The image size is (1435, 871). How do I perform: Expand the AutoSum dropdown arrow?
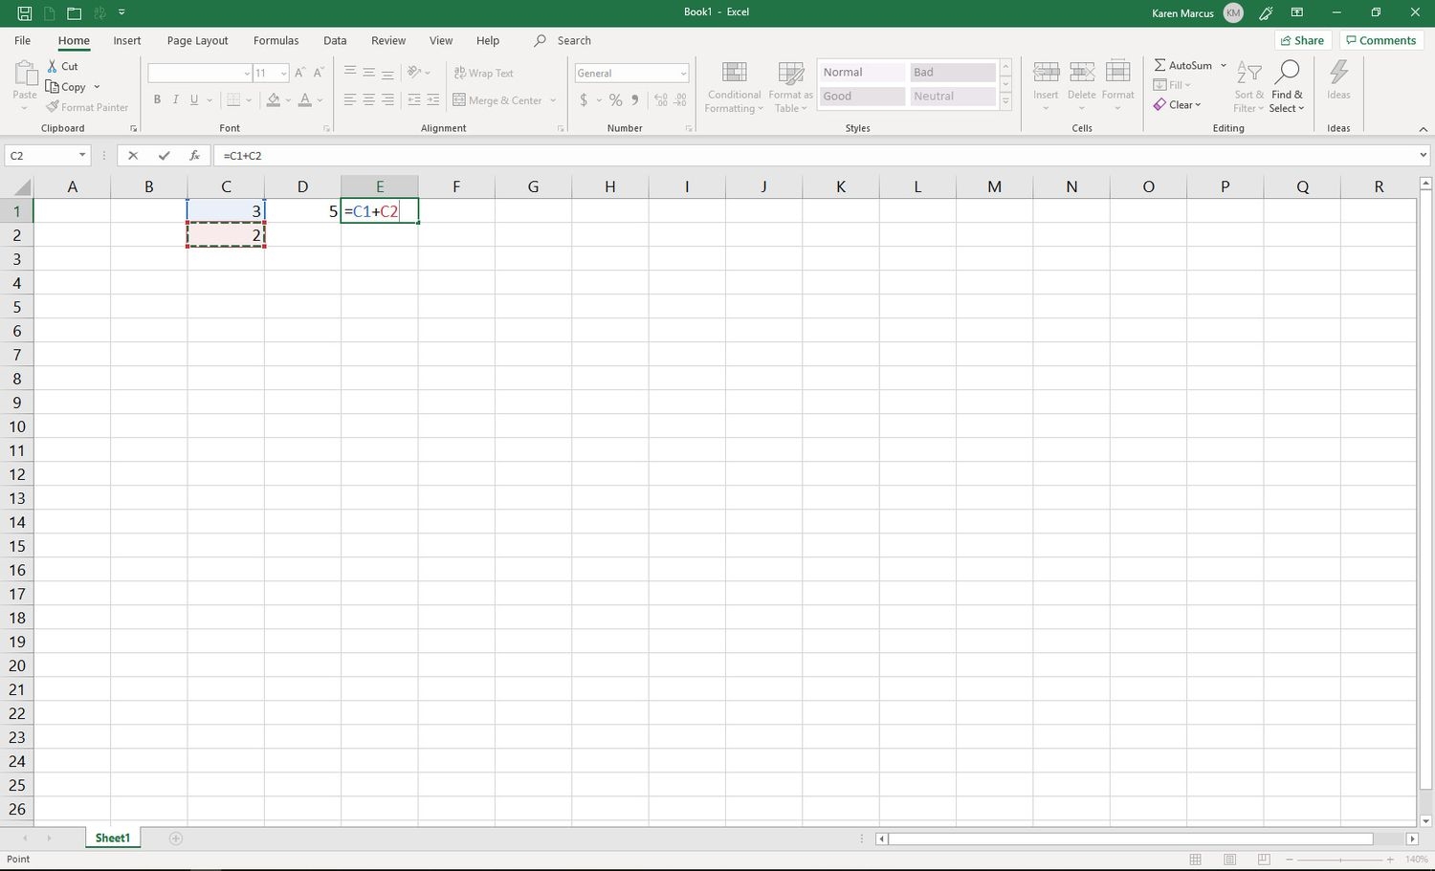tap(1223, 65)
